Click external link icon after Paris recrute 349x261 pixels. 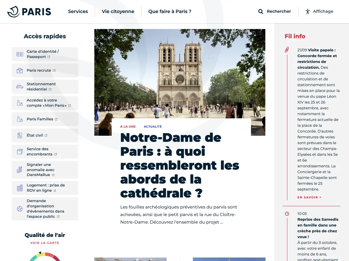tap(54, 70)
